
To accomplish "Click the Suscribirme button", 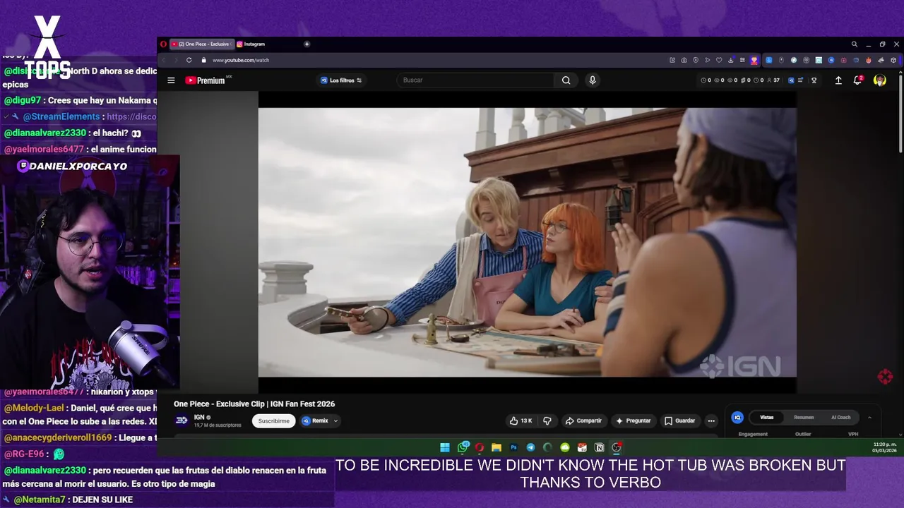I will click(x=273, y=421).
